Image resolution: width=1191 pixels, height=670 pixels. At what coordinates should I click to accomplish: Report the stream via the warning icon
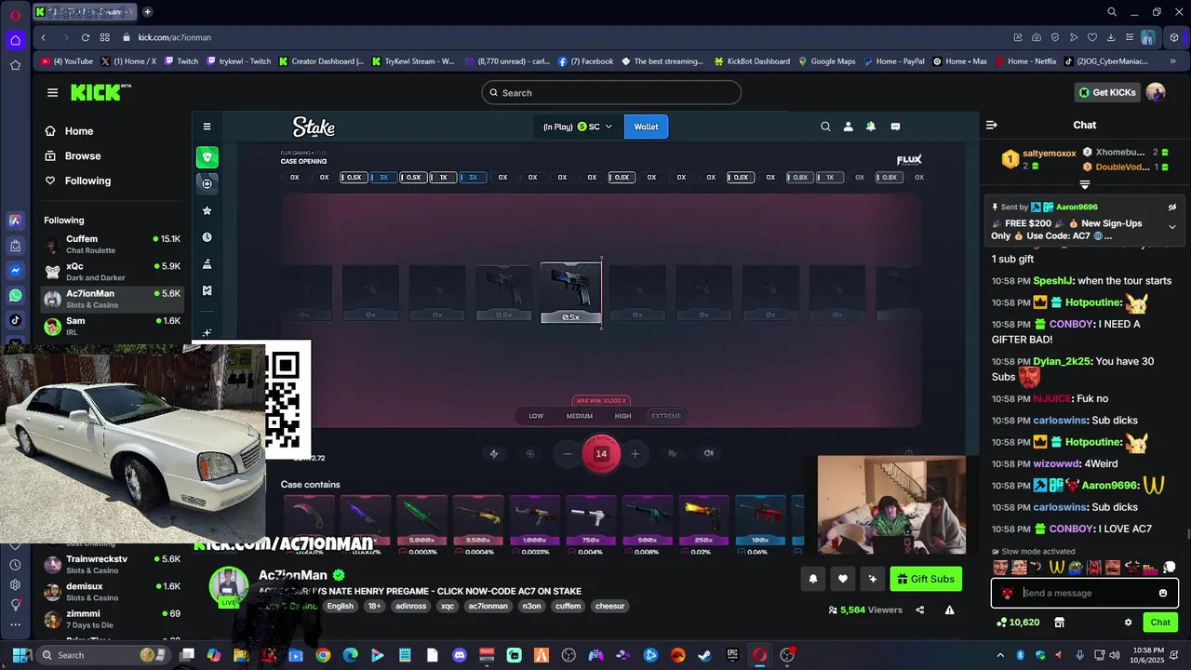click(949, 610)
